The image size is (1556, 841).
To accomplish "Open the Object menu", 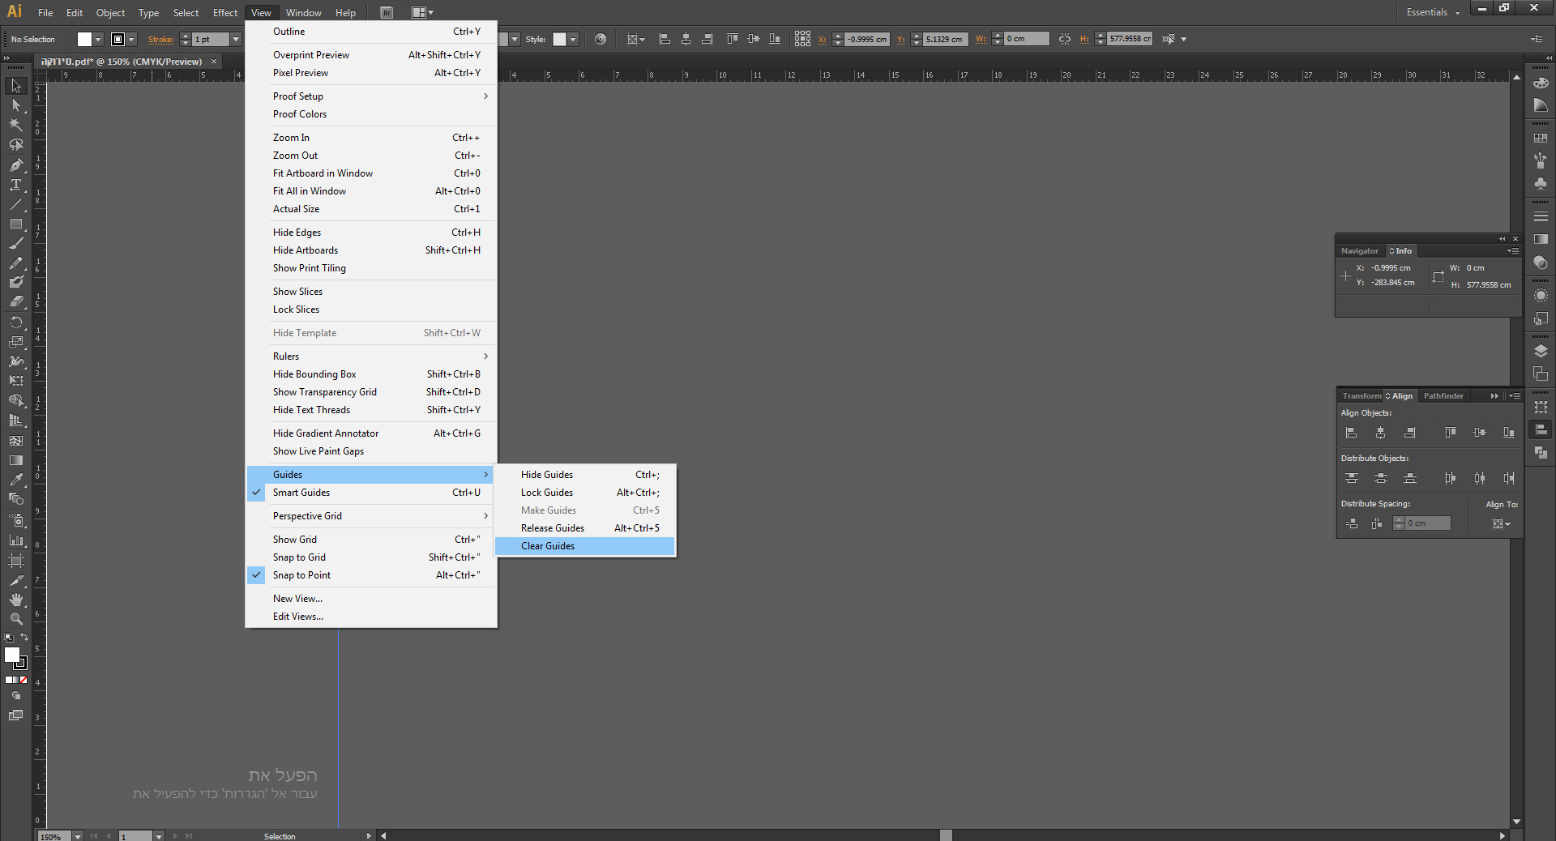I will tap(110, 12).
